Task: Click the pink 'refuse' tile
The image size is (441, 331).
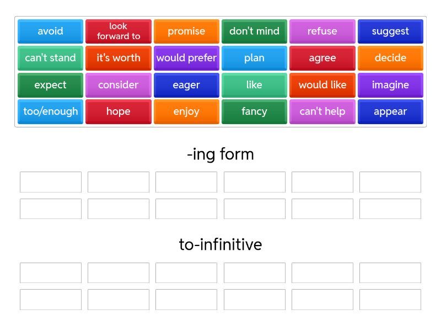Action: (322, 31)
